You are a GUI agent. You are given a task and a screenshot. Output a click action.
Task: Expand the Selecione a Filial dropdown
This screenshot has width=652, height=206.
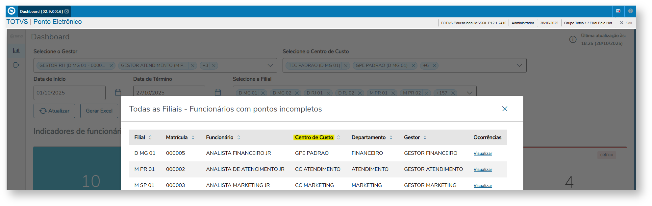pos(469,93)
